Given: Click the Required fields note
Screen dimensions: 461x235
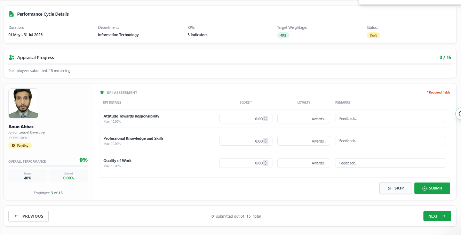Looking at the screenshot, I should point(438,92).
